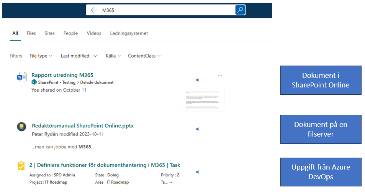Click the file server presentation icon
This screenshot has width=365, height=196.
tap(21, 127)
